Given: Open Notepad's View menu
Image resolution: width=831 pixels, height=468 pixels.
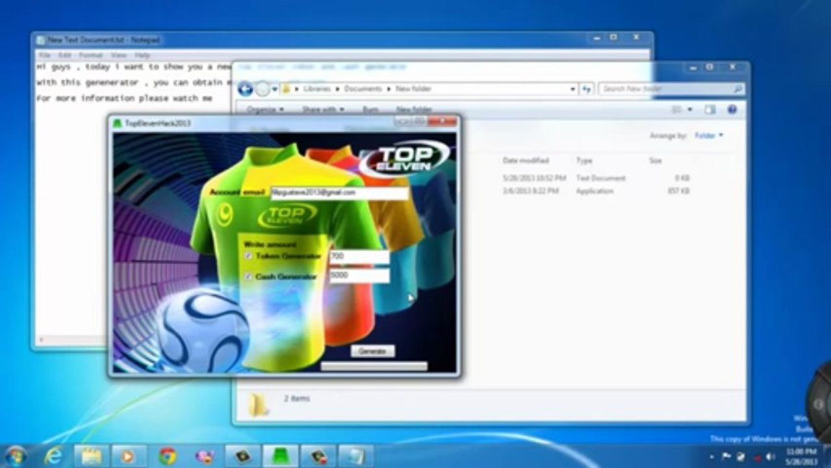Looking at the screenshot, I should (x=118, y=56).
